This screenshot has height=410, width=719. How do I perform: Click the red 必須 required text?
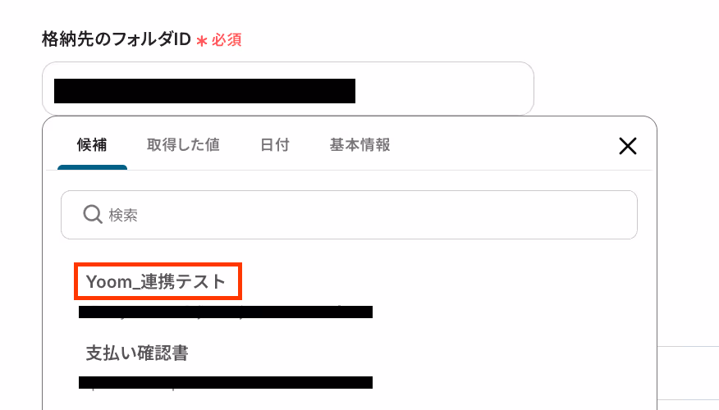227,40
